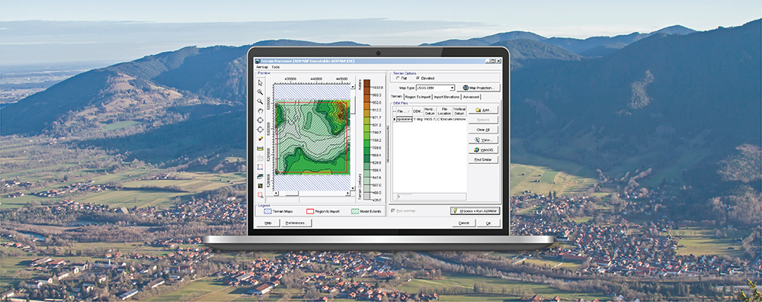Select the Elevated terrain radio button
Image resolution: width=762 pixels, height=302 pixels.
pyautogui.click(x=418, y=78)
